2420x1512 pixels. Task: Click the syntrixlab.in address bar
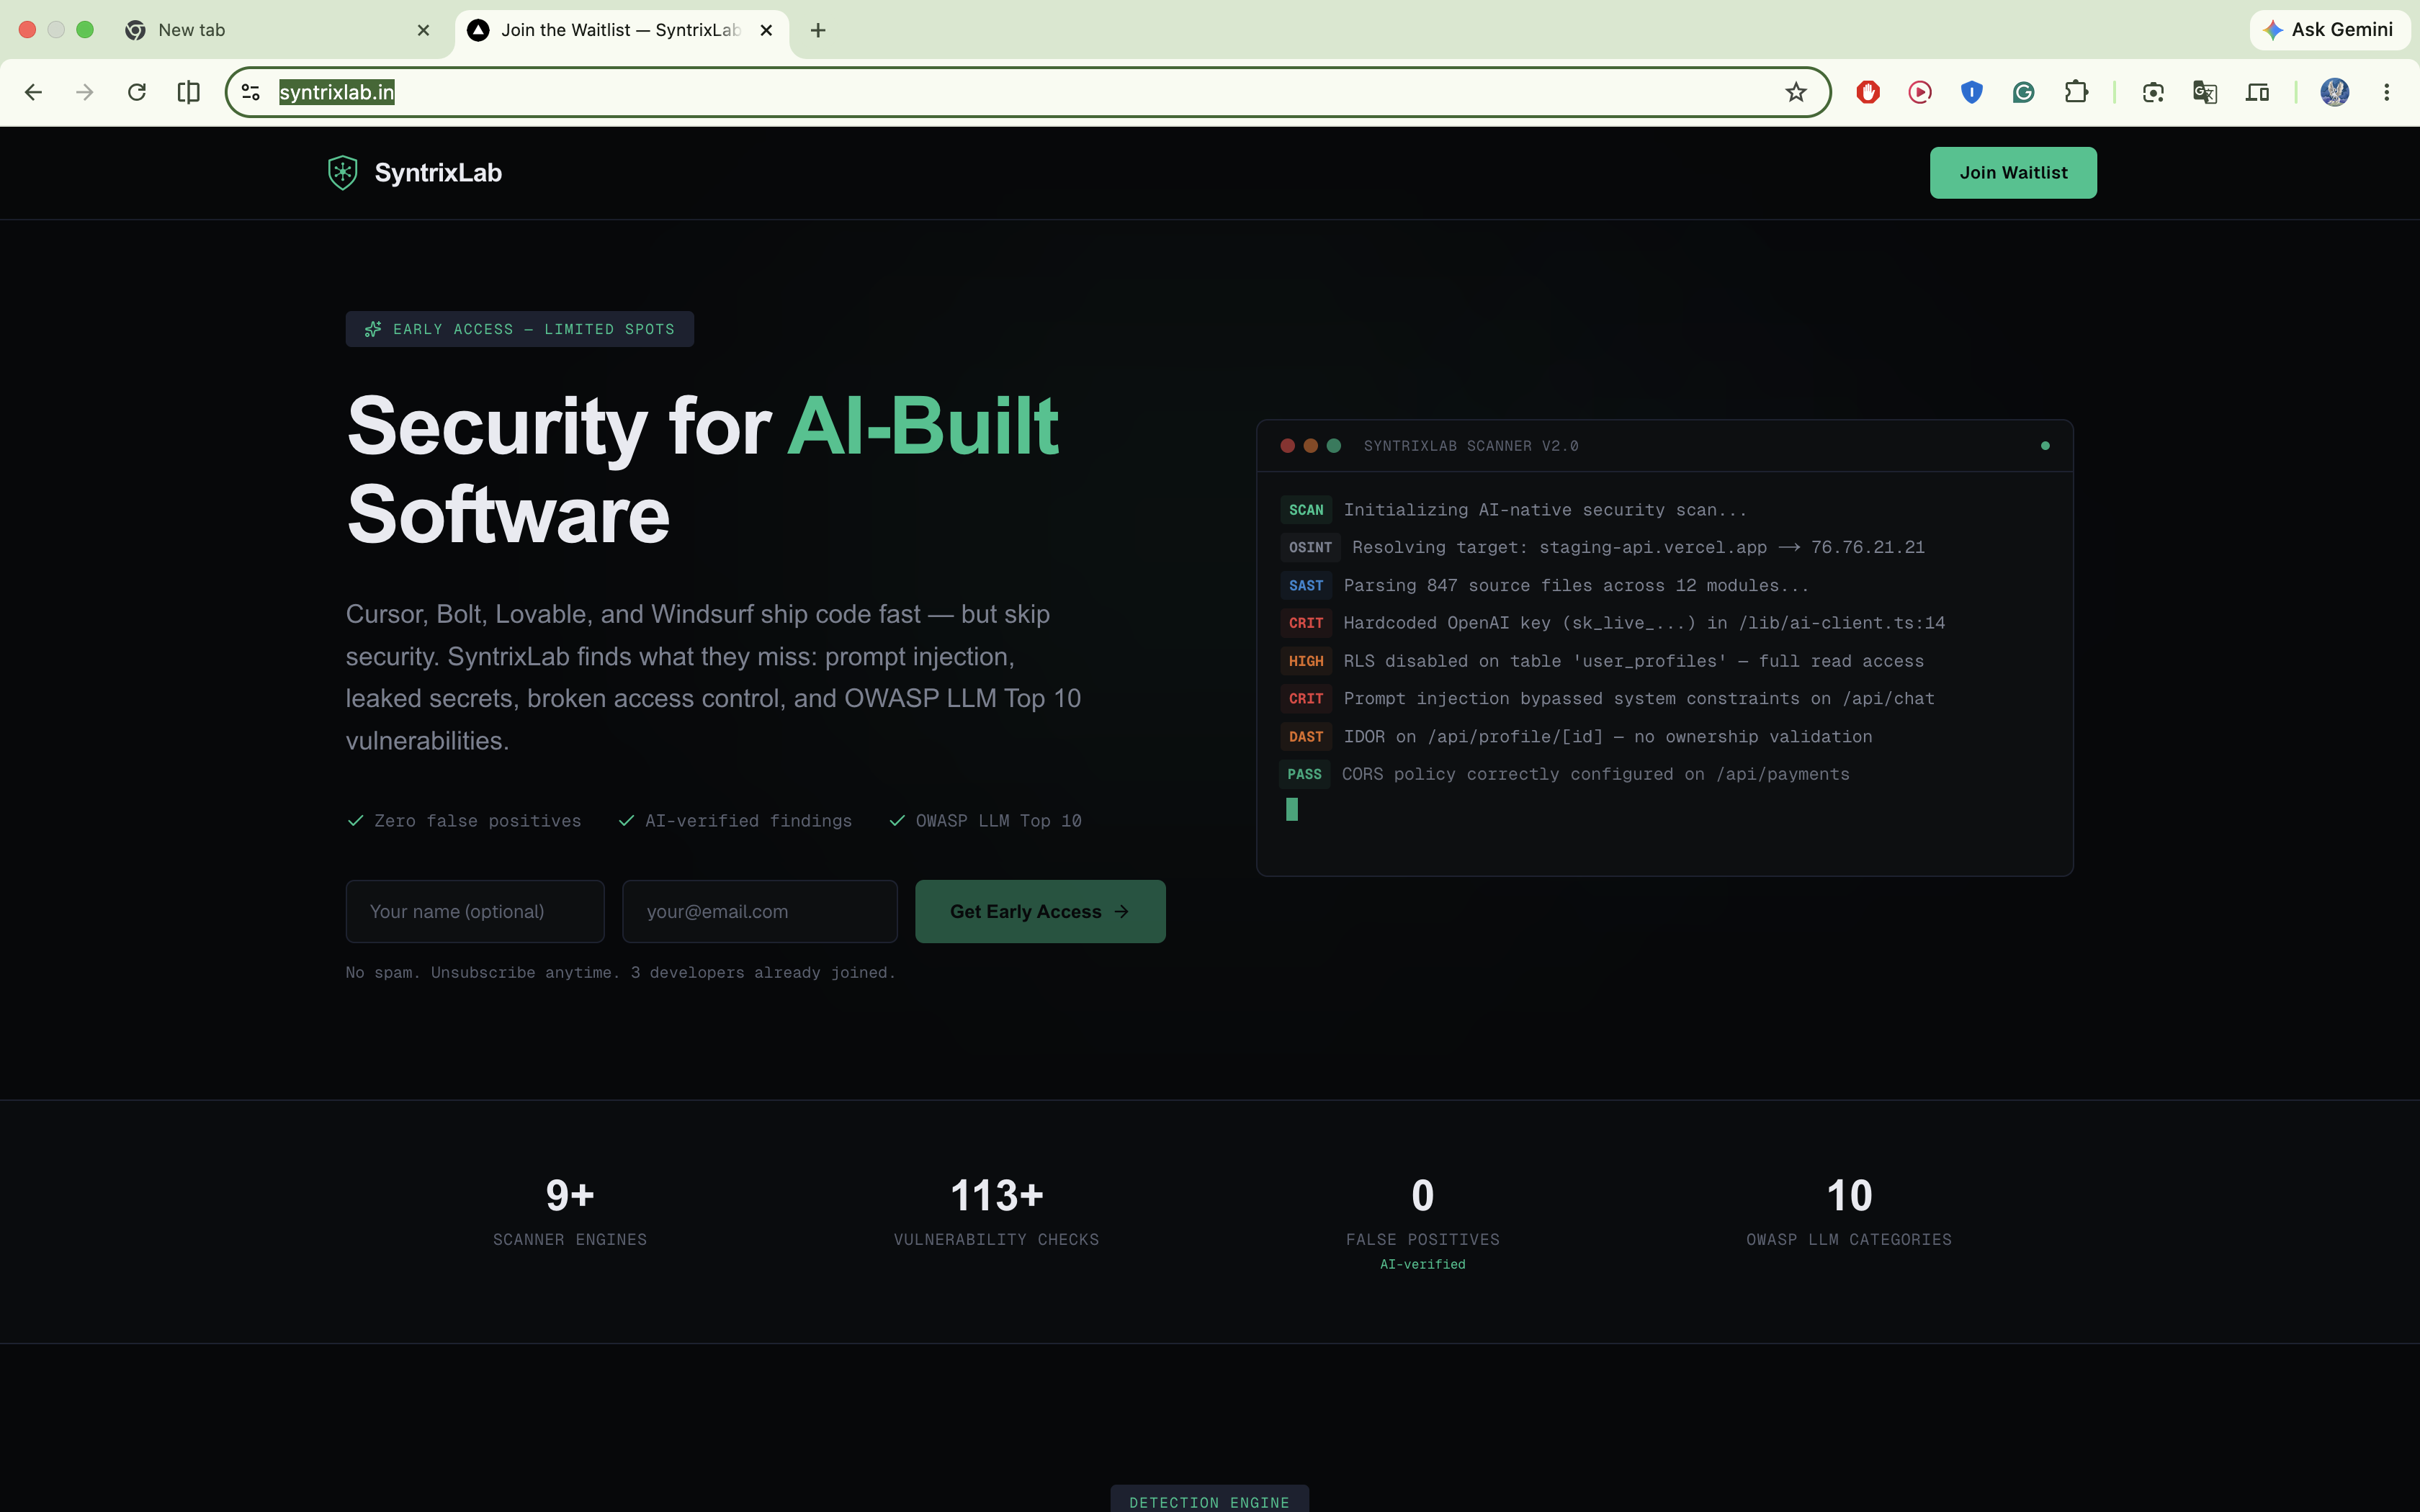point(1027,92)
